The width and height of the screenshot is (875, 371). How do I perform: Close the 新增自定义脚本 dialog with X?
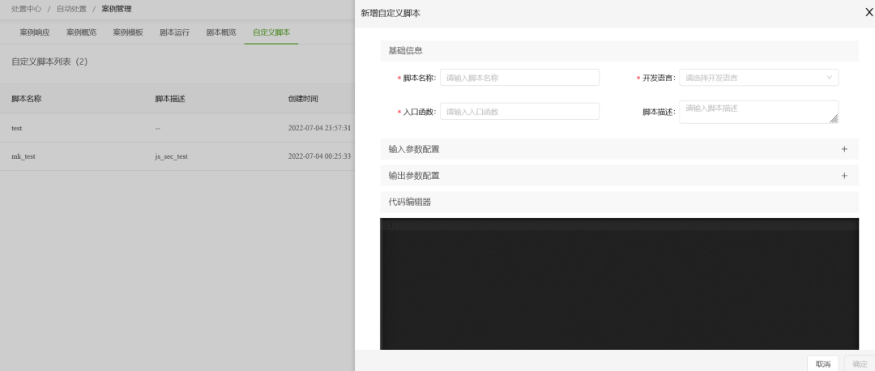coord(869,12)
